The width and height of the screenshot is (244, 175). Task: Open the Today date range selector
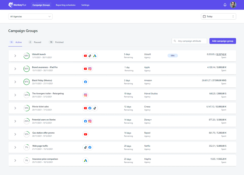(x=218, y=16)
